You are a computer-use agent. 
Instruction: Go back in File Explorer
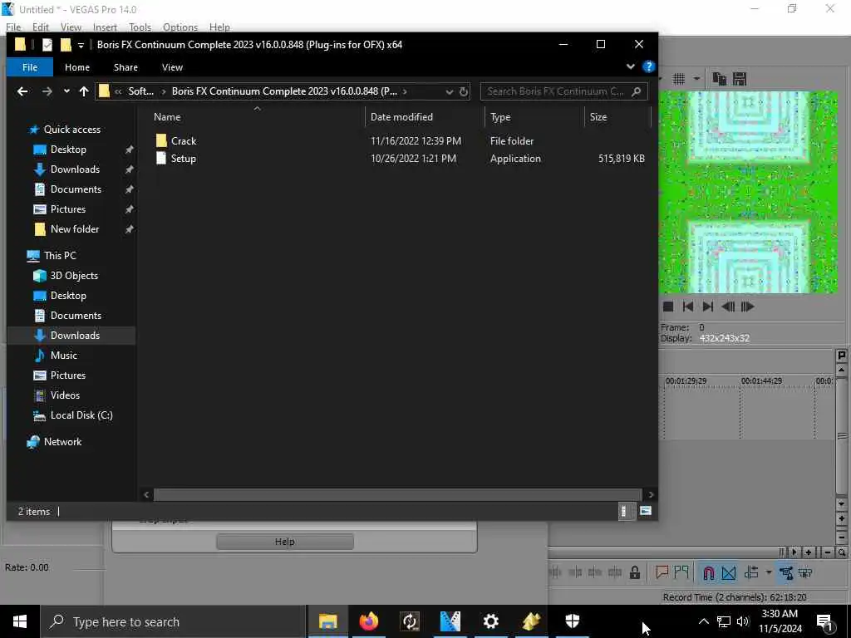coord(22,91)
